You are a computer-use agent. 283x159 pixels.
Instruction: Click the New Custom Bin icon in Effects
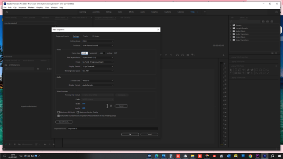tap(272, 53)
